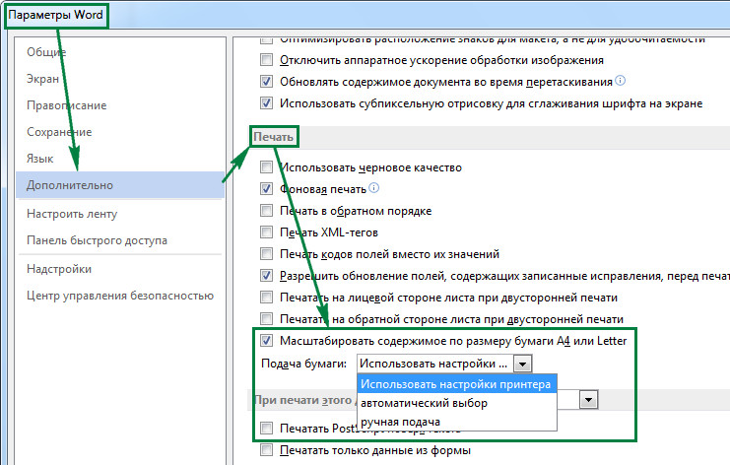Check Печатать только данные из формы
The width and height of the screenshot is (730, 465).
(x=266, y=450)
